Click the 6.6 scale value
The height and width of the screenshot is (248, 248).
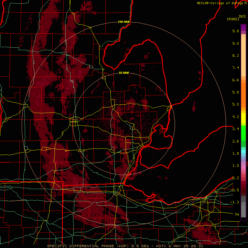236,80
